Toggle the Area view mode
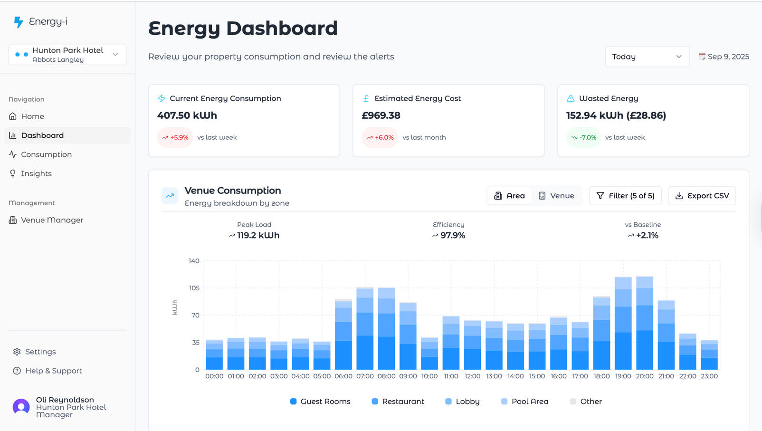 [509, 195]
